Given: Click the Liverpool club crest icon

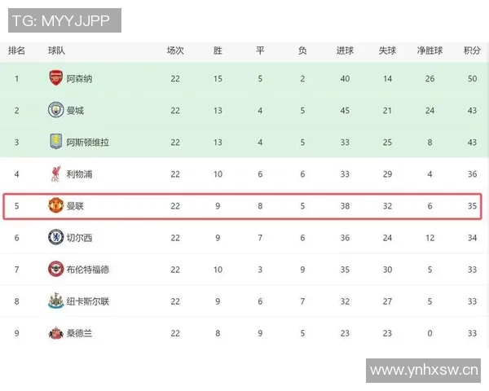Looking at the screenshot, I should (55, 174).
